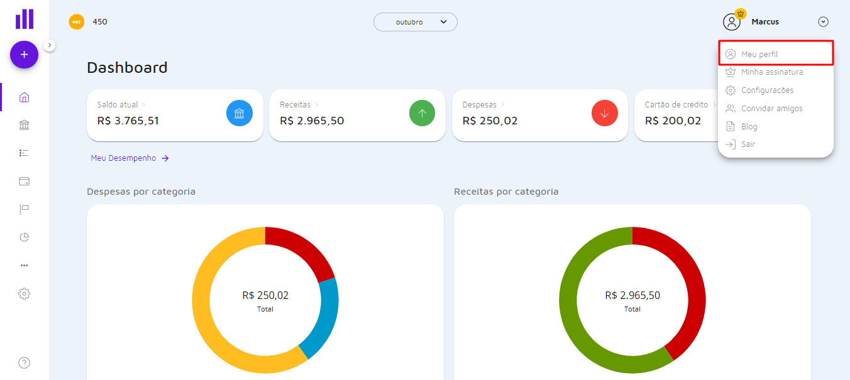Click the green up arrow on Receitas card
This screenshot has height=380, width=850.
tap(422, 113)
